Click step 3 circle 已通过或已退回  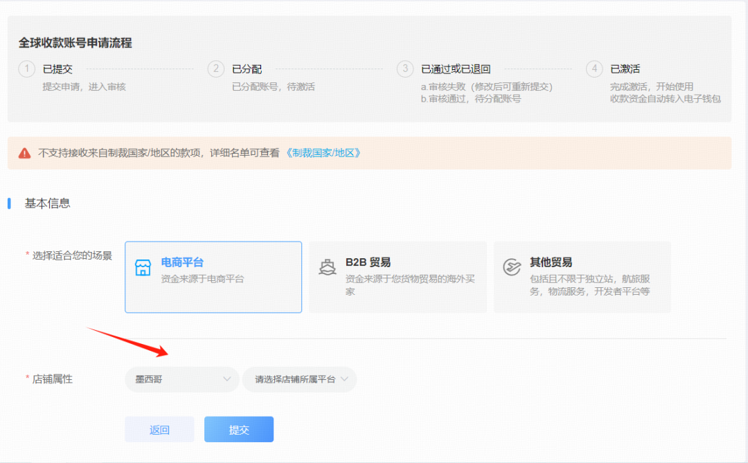tap(405, 69)
